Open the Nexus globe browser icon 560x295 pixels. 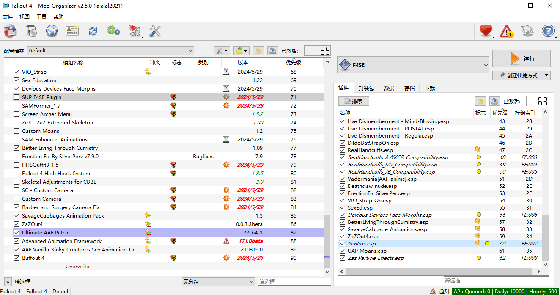coord(52,31)
